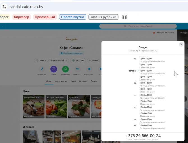Click the search magnifier icon
Screen dimensions: 188x143
click(125, 26)
